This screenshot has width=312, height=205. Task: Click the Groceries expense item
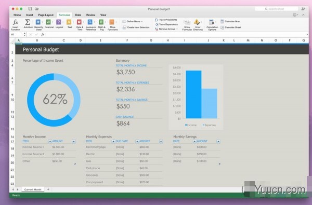tap(92, 175)
